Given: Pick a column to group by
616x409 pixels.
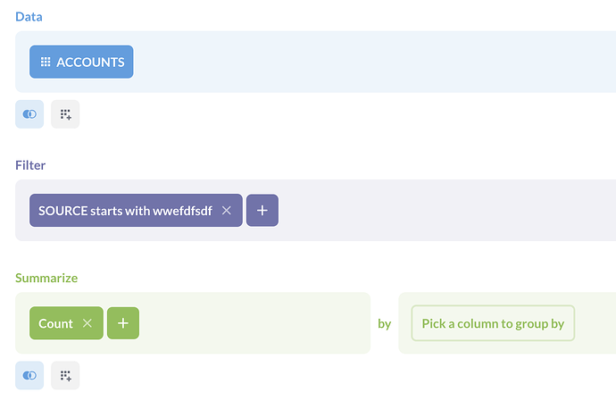Looking at the screenshot, I should pos(493,323).
